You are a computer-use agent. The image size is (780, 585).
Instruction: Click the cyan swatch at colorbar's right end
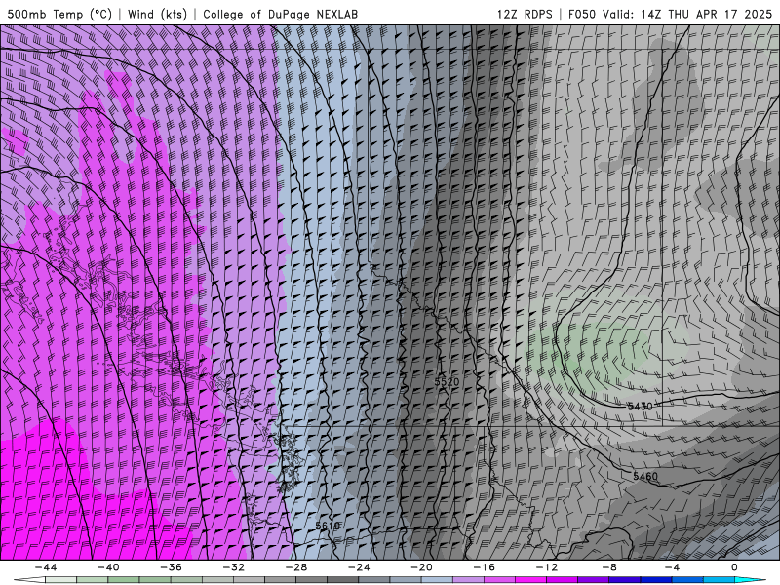coord(750,580)
